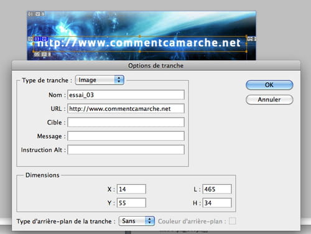This screenshot has width=311, height=234.
Task: Click the top-center orange slice handle
Action: click(x=140, y=36)
